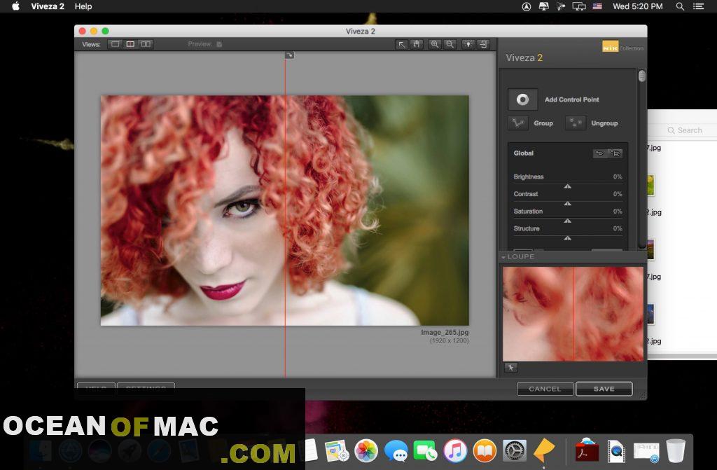Click the hide side panel icon
Viewport: 717px width, 470px height.
click(484, 44)
